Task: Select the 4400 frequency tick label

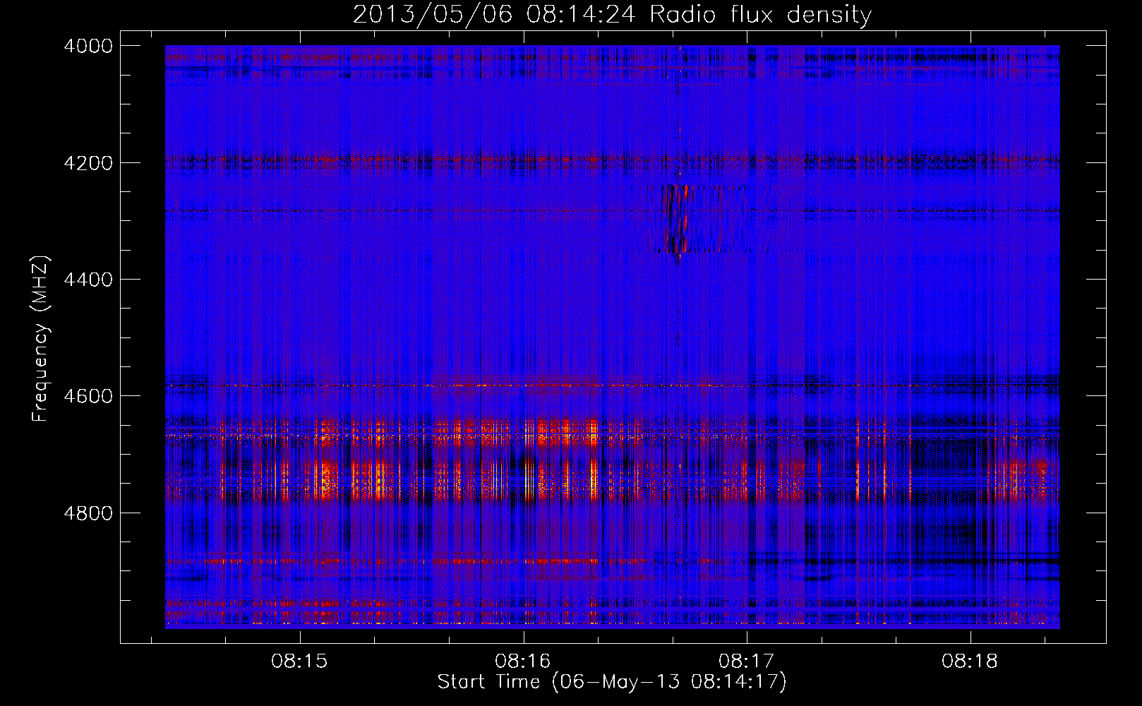Action: click(x=88, y=280)
